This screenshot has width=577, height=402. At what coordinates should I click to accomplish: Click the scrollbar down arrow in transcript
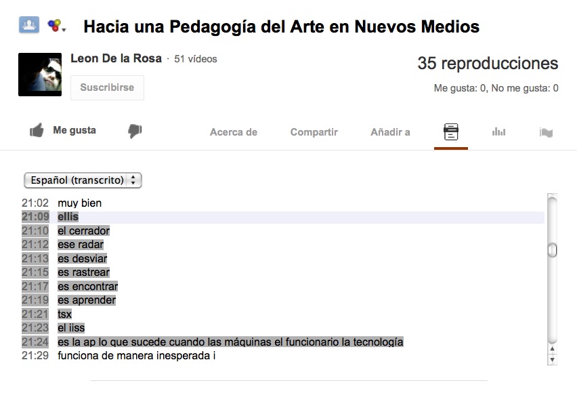552,359
